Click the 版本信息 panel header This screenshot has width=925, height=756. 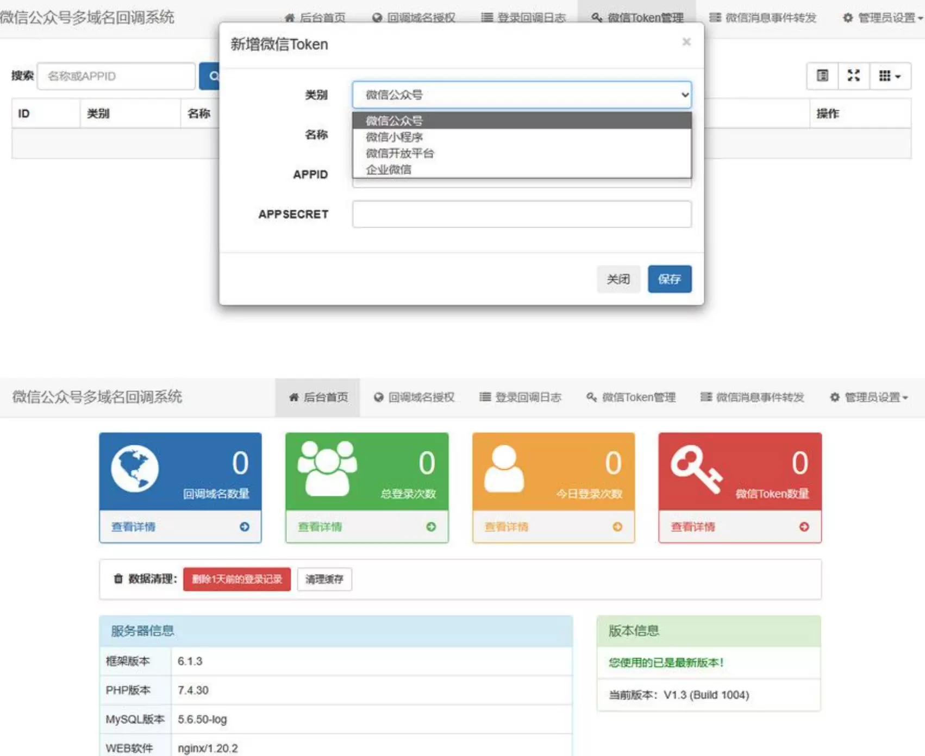[709, 631]
